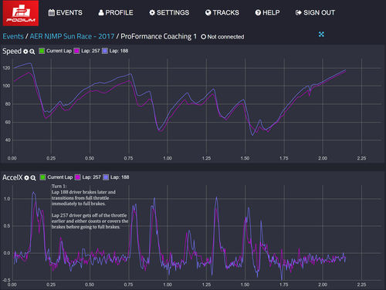
Task: Click the Speed chart zoom magnifier
Action: pos(32,52)
